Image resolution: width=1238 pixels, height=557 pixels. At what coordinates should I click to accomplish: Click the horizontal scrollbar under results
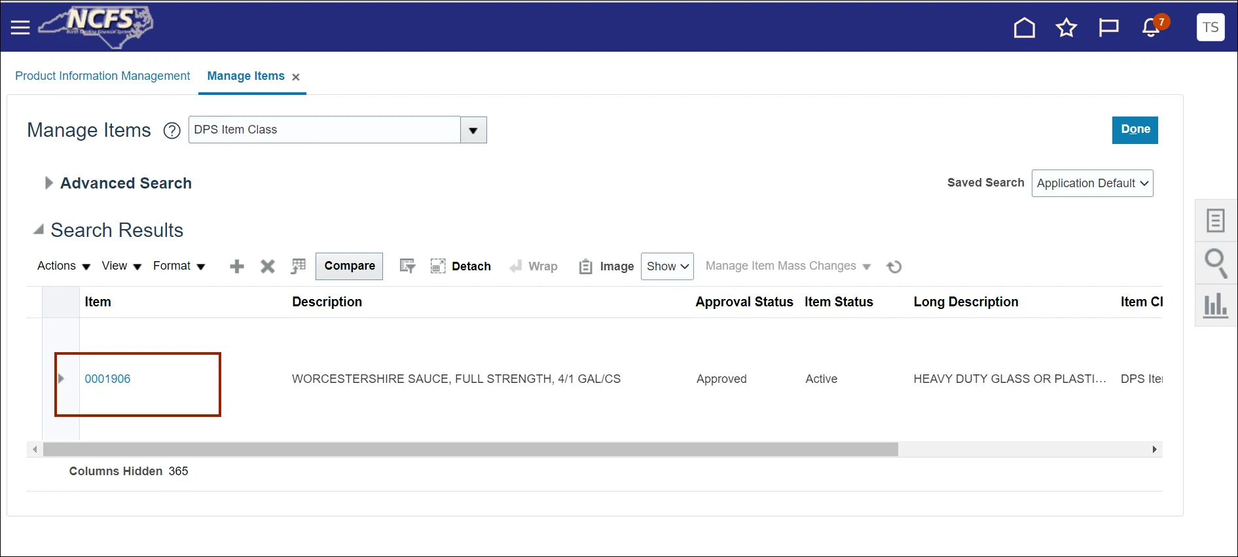point(470,449)
